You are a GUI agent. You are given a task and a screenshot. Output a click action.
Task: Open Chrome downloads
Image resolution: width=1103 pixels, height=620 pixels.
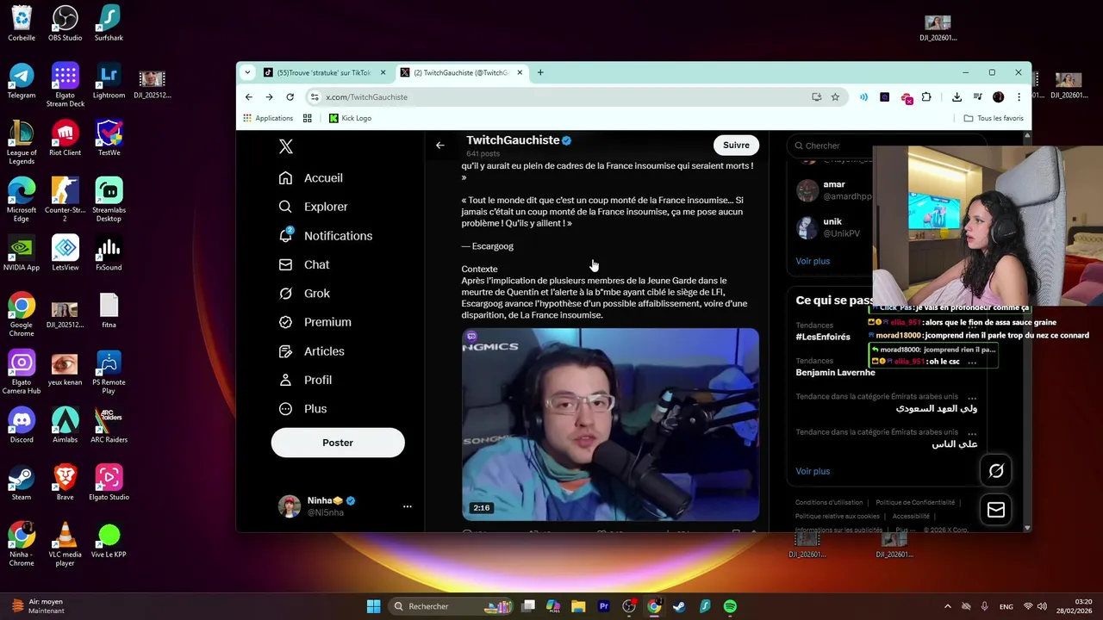point(957,97)
